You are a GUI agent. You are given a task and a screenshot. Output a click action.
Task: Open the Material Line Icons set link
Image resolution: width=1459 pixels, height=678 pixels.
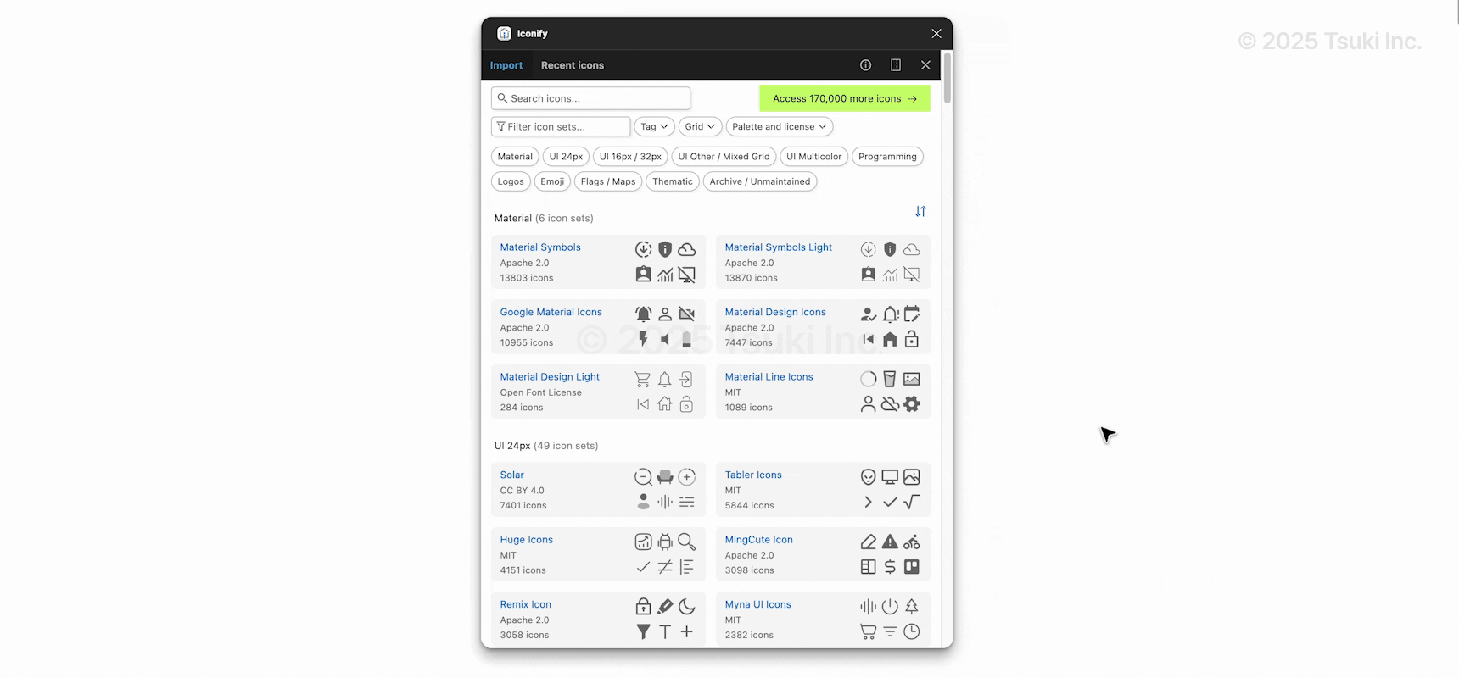click(769, 377)
